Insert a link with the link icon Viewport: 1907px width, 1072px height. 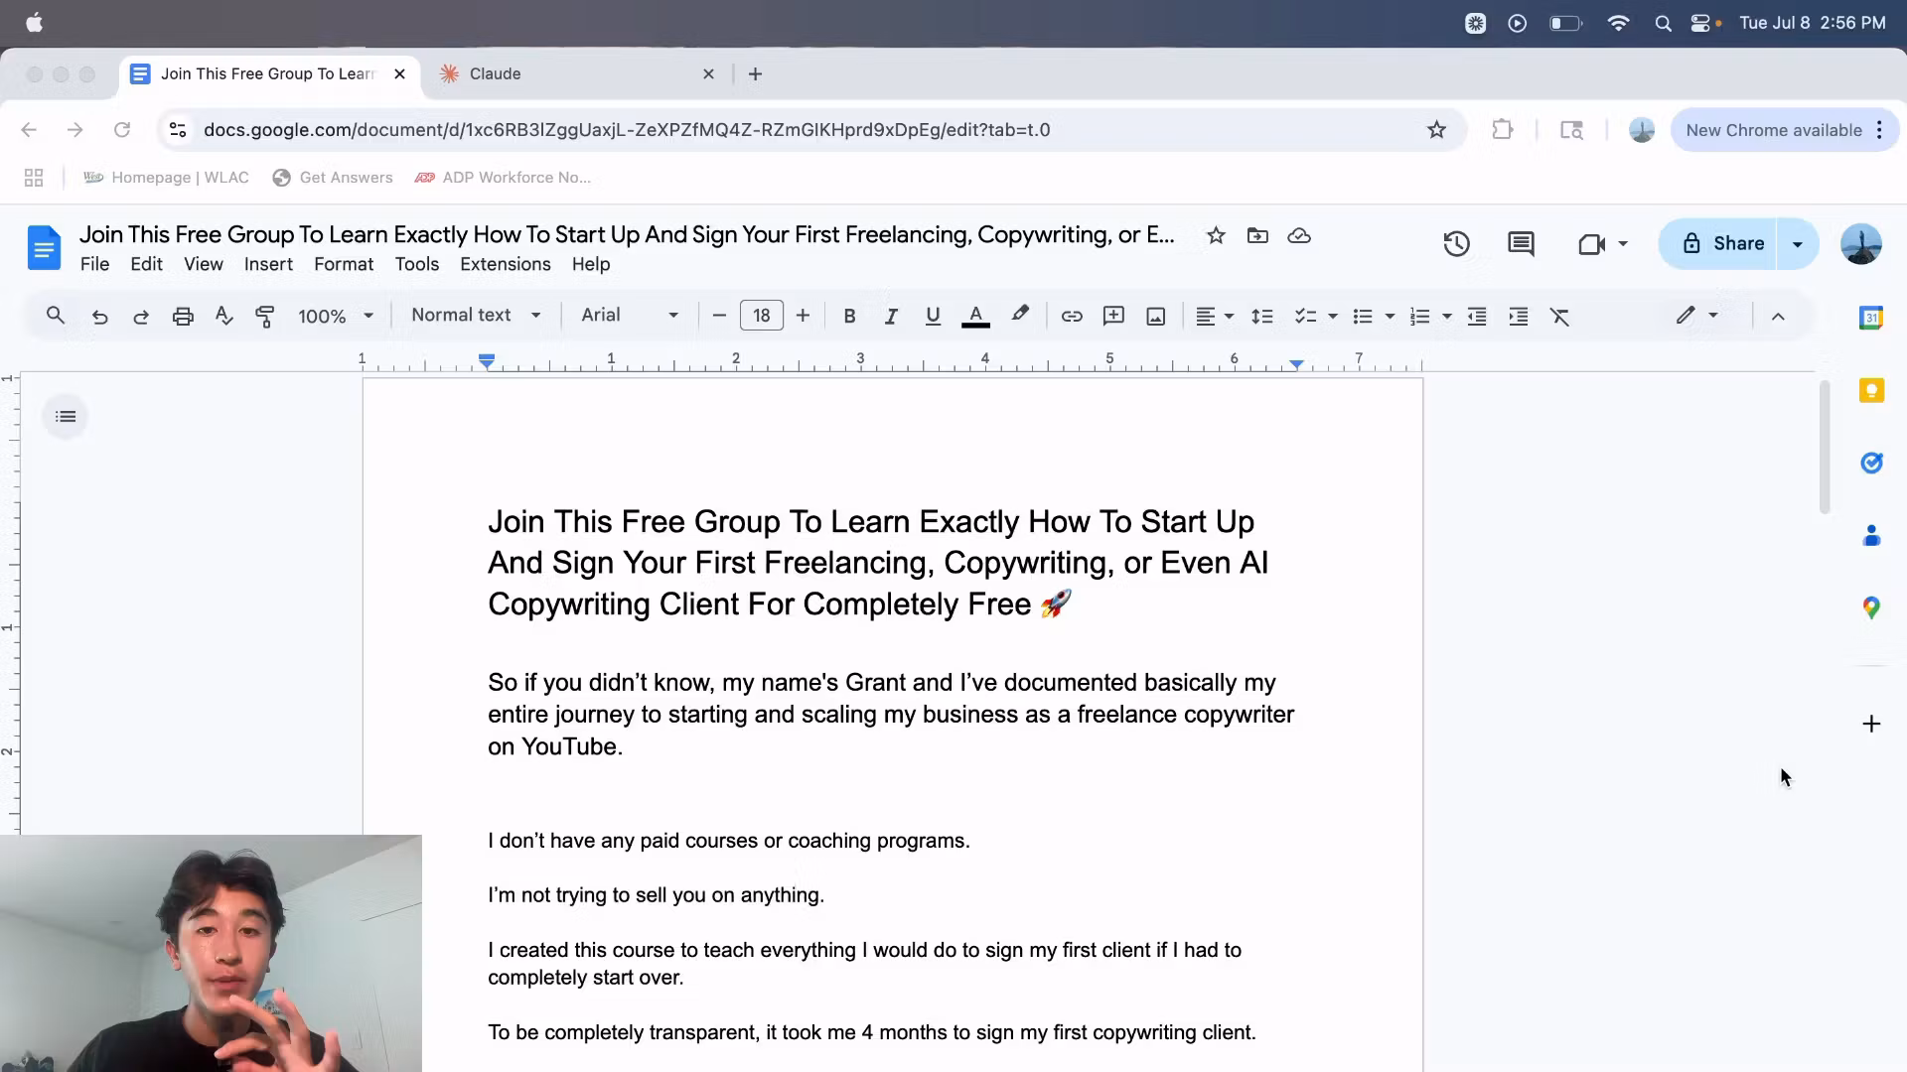tap(1072, 316)
